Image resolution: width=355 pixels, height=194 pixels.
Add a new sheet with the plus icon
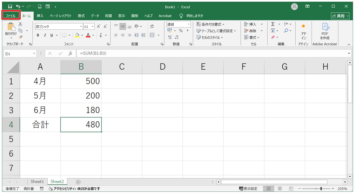(x=78, y=182)
